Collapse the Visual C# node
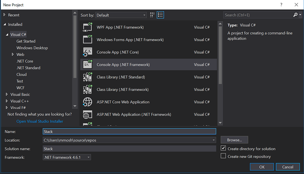 (7, 34)
